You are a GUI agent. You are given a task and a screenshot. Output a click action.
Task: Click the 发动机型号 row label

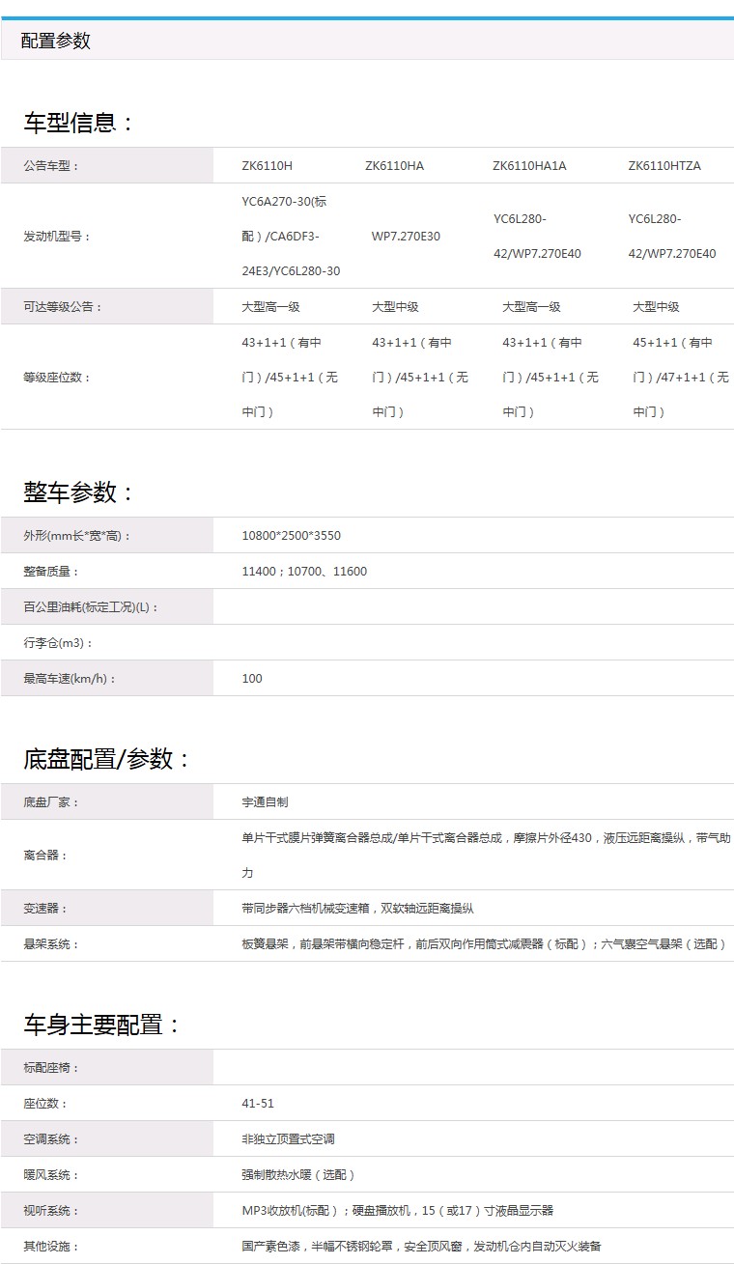(x=58, y=237)
